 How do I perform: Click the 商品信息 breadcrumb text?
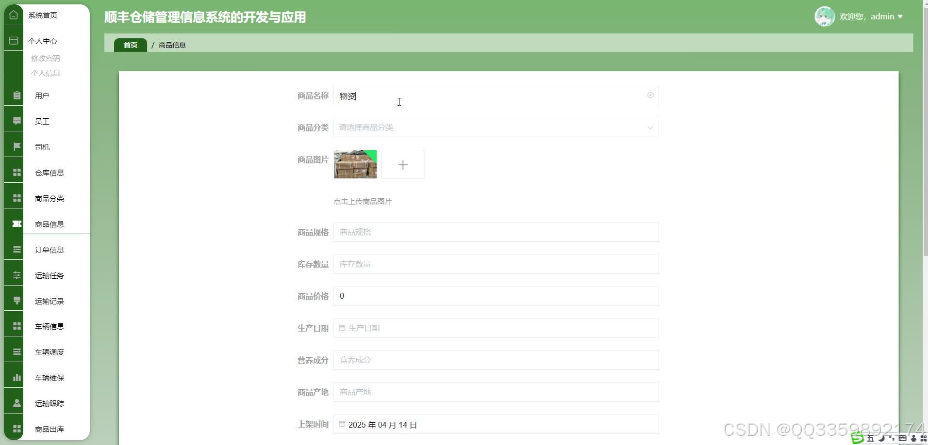(172, 45)
